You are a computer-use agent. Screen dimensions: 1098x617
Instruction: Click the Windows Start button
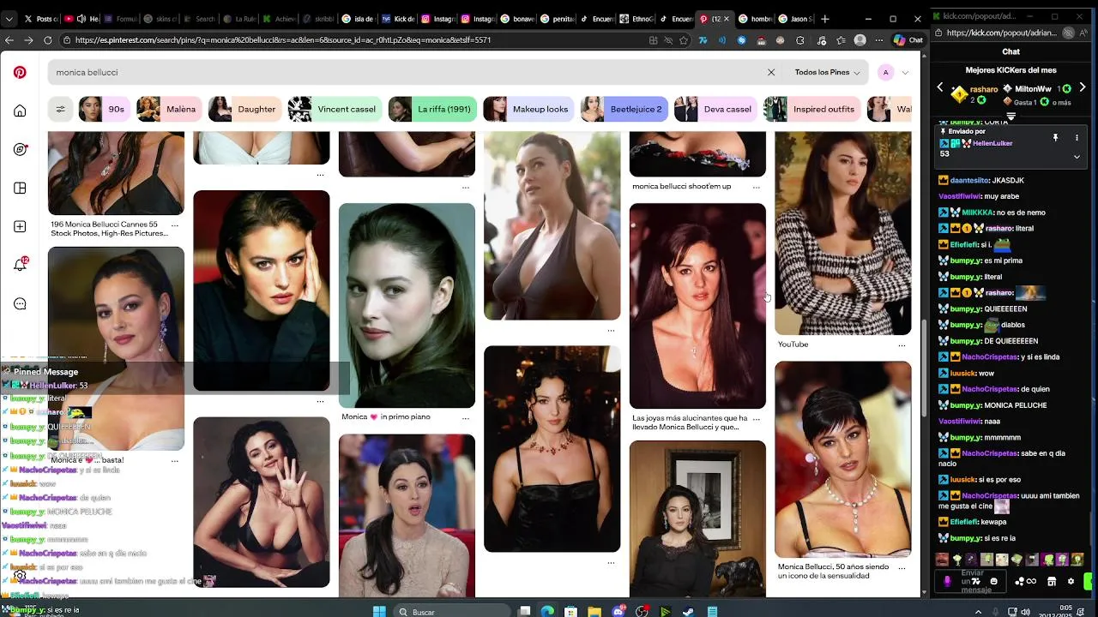[x=379, y=611]
